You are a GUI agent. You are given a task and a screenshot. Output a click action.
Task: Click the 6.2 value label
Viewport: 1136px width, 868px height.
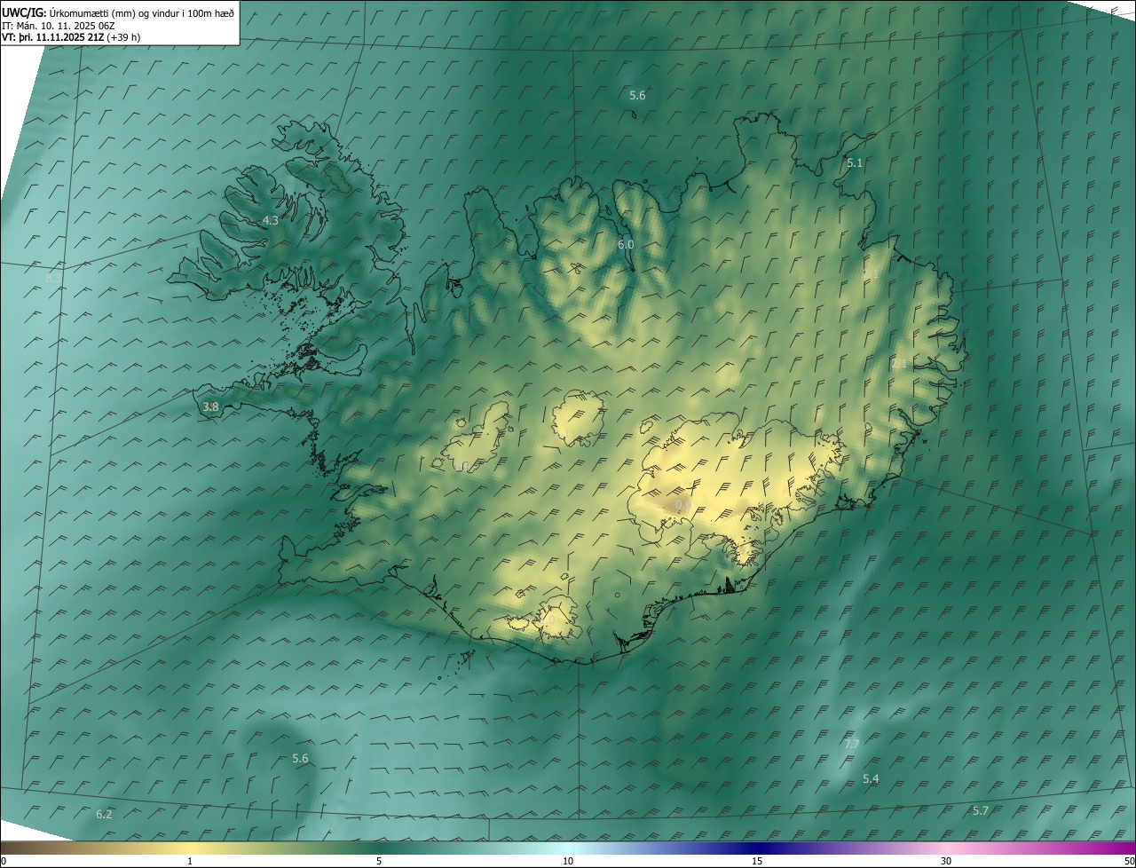click(x=104, y=814)
